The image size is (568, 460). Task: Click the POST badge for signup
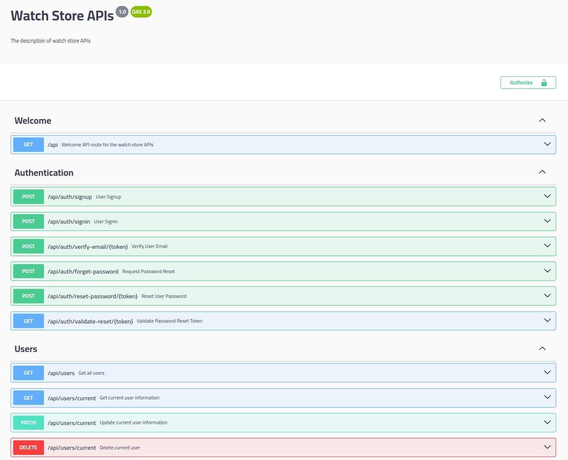[29, 197]
